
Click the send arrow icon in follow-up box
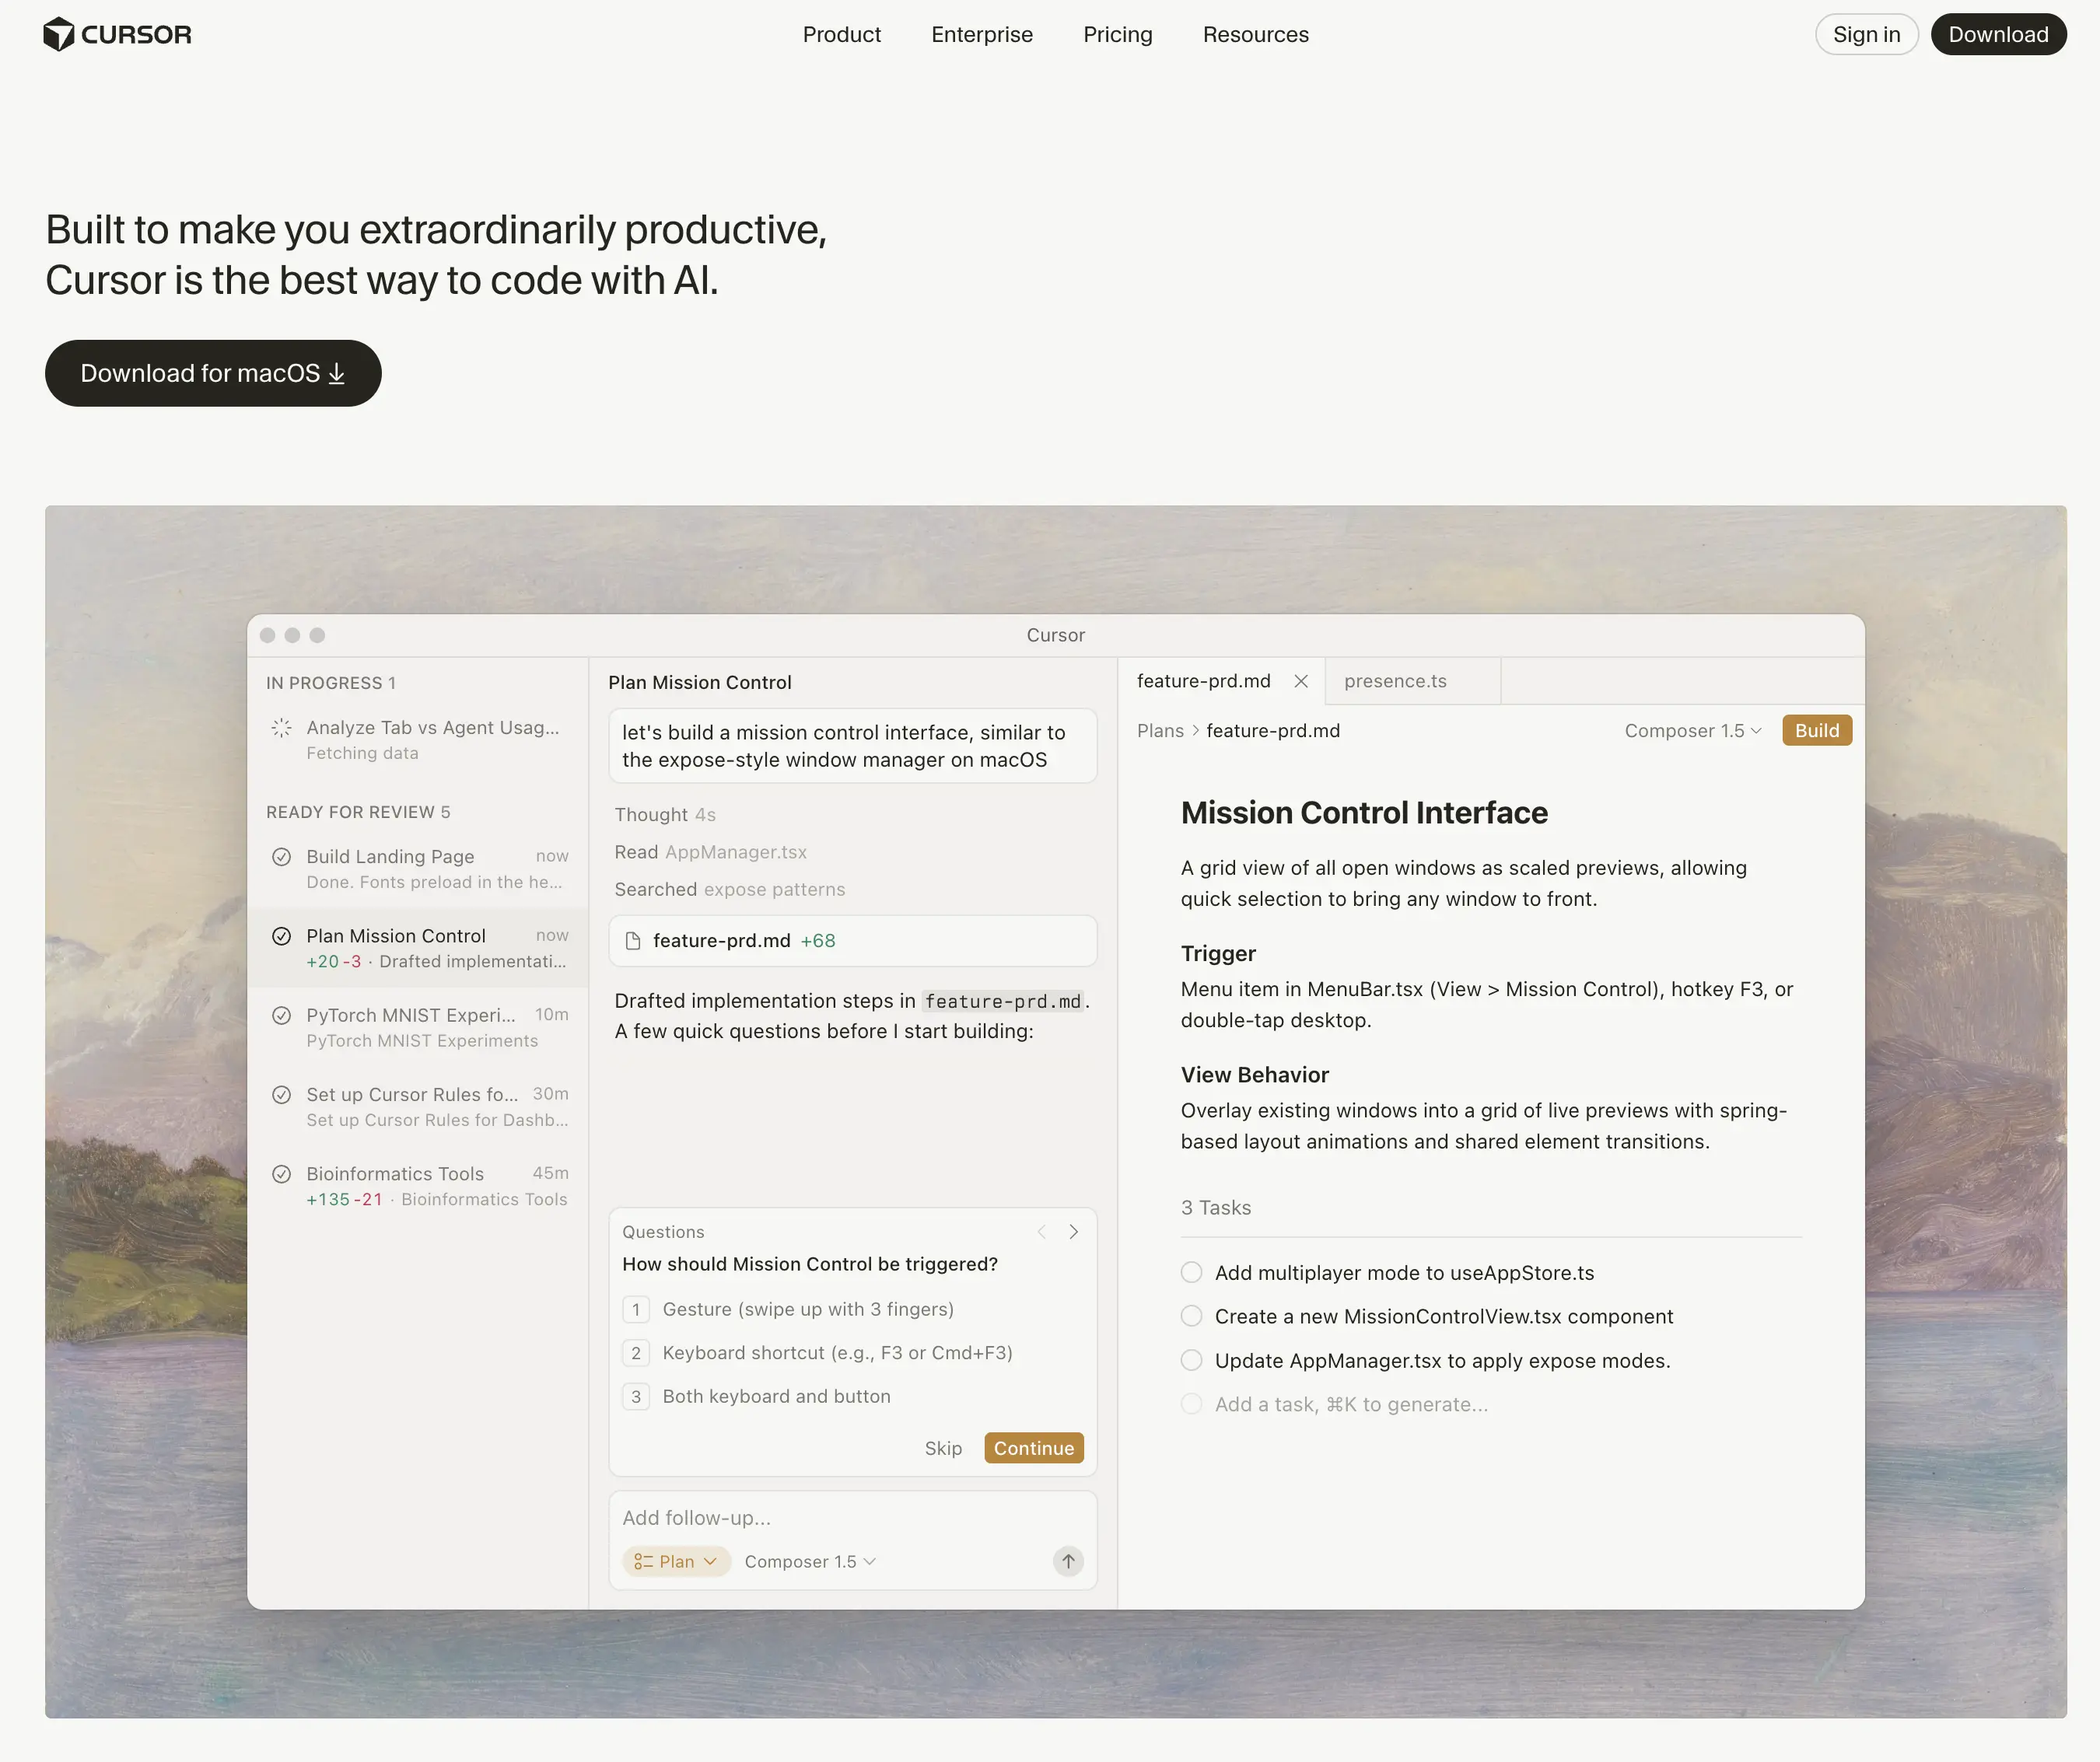coord(1067,1561)
